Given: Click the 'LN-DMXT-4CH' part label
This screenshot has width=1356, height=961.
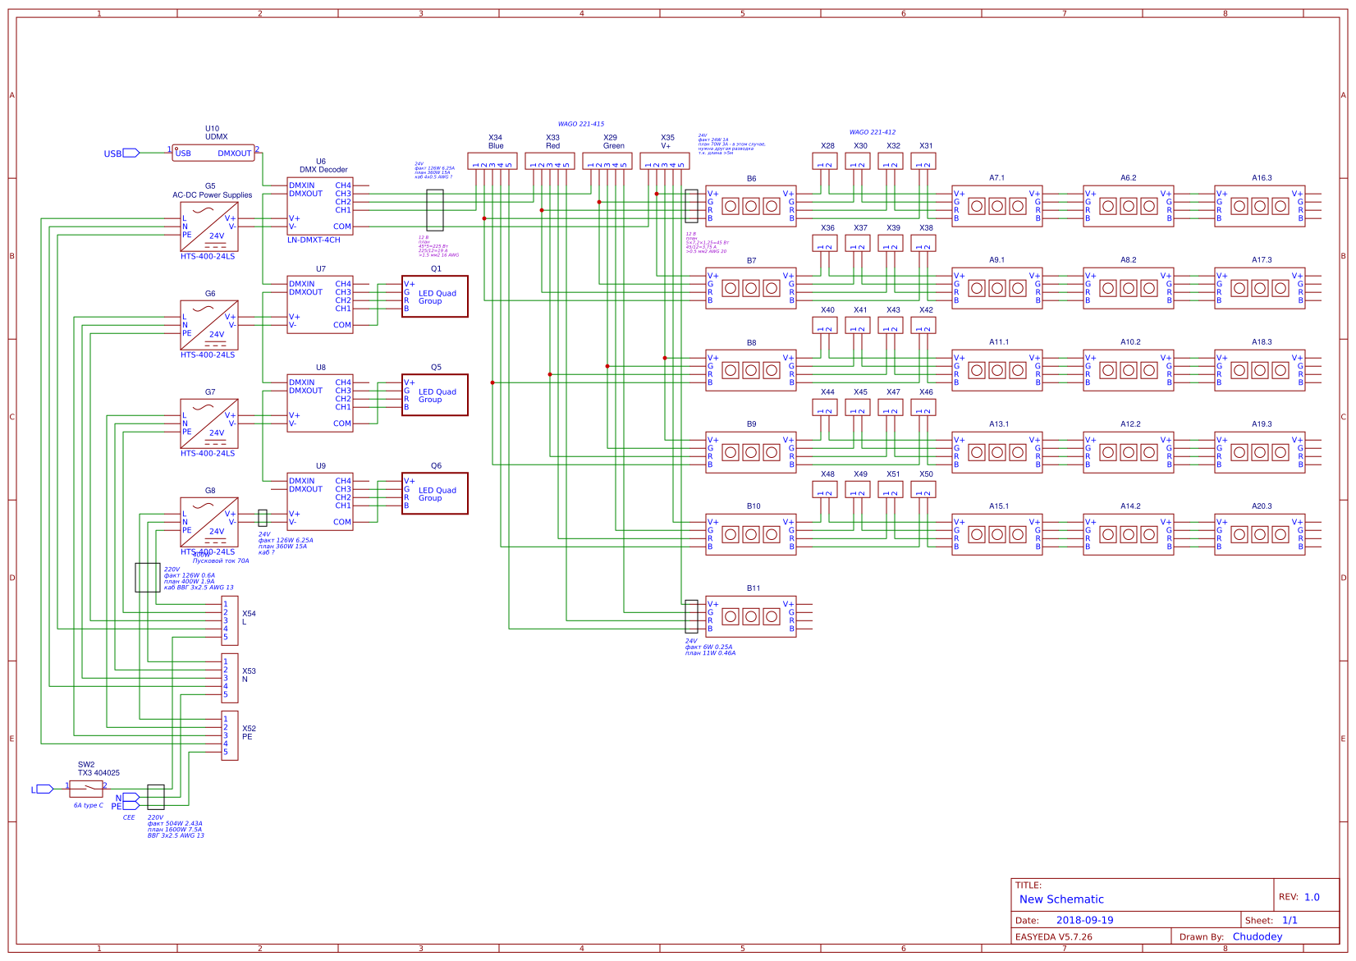Looking at the screenshot, I should click(314, 240).
